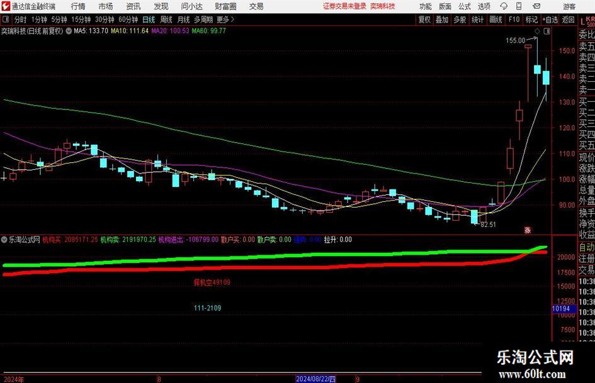Image resolution: width=595 pixels, height=383 pixels.
Task: Click the 2024/08/22/四 date marker on the timeline
Action: pyautogui.click(x=315, y=379)
